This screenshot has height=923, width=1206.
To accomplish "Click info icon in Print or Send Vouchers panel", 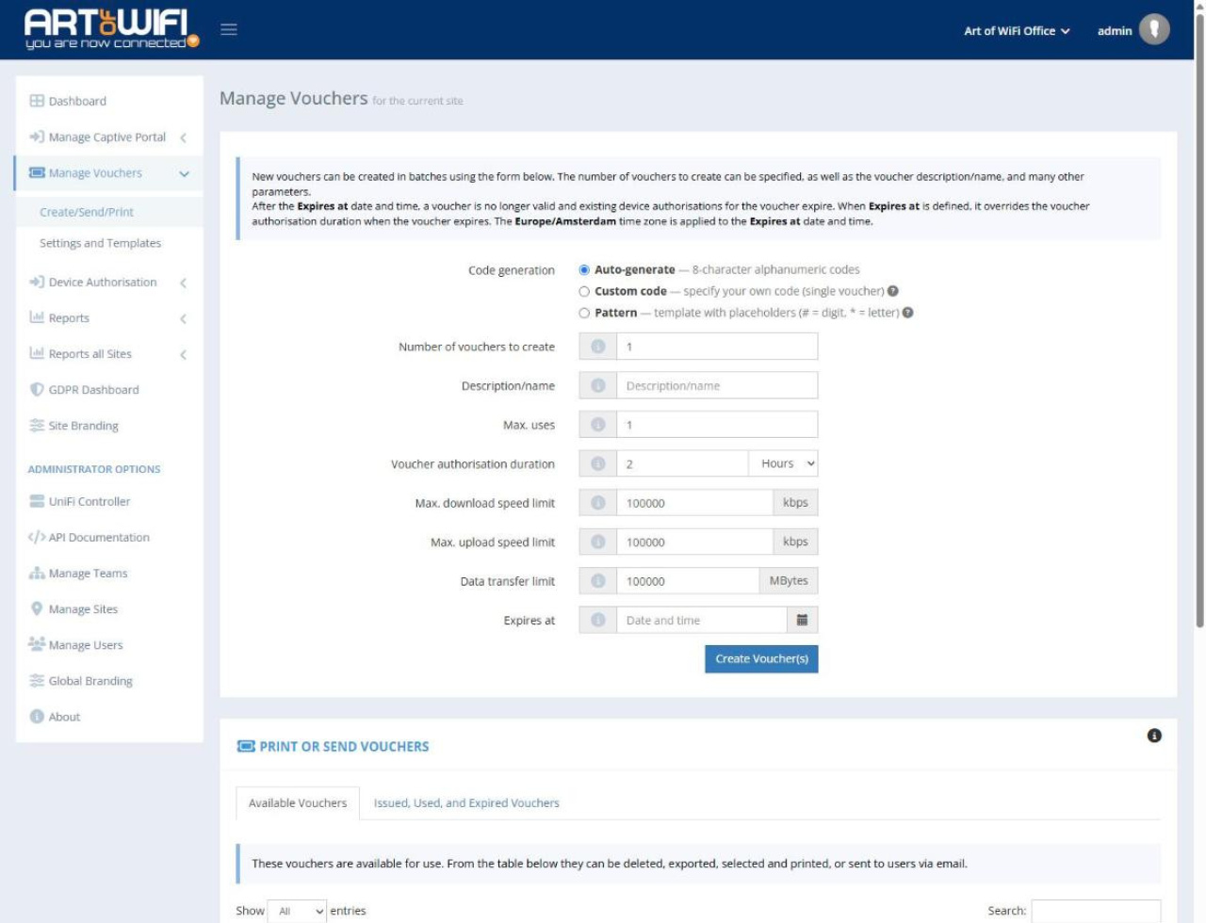I will tap(1154, 736).
